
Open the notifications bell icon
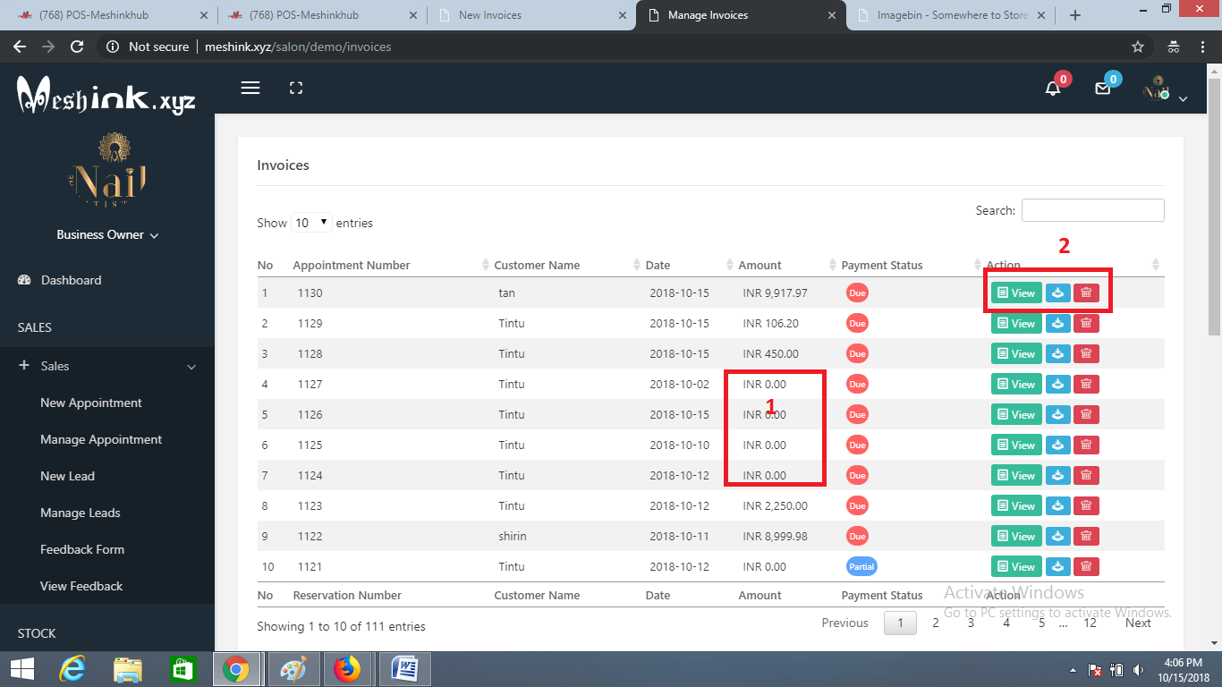(1053, 88)
